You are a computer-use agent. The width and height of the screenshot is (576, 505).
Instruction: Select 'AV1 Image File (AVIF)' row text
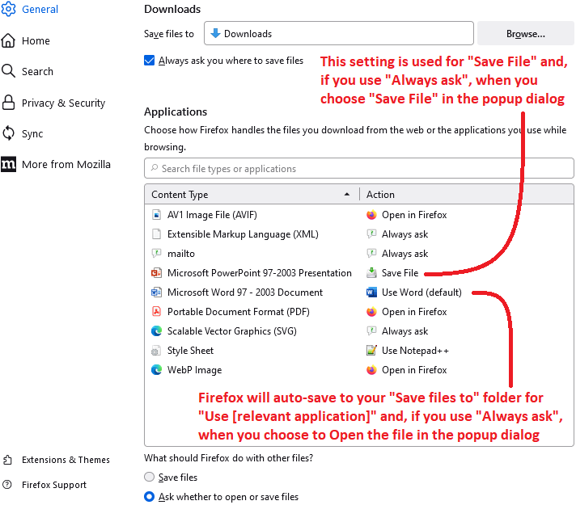pyautogui.click(x=212, y=215)
